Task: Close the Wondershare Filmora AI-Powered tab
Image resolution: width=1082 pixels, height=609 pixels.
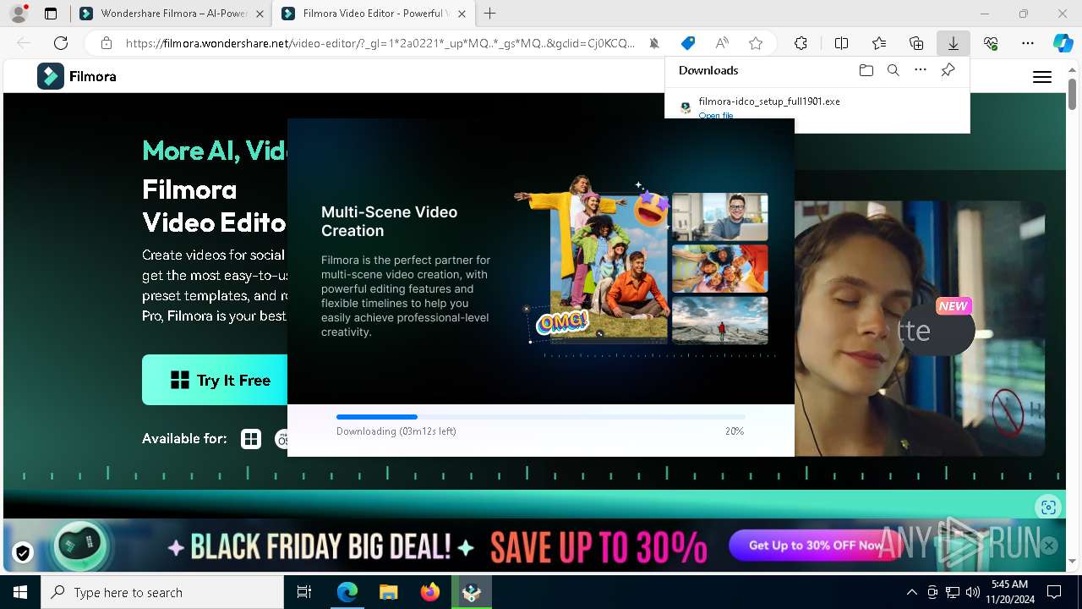Action: click(259, 14)
